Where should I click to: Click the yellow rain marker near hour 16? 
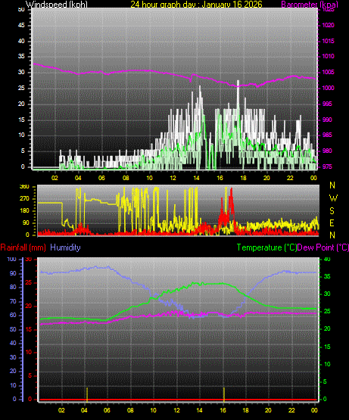coord(224,394)
